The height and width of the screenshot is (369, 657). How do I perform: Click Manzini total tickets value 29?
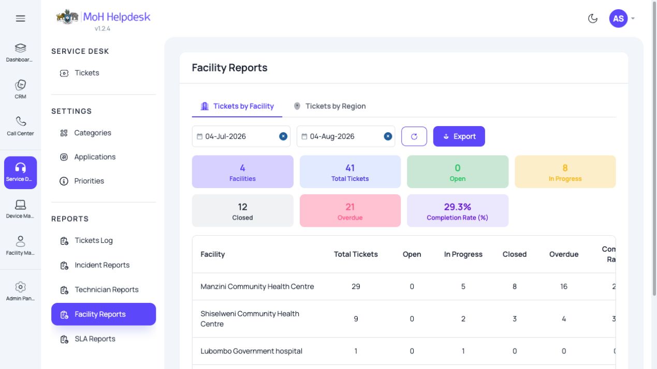(356, 286)
